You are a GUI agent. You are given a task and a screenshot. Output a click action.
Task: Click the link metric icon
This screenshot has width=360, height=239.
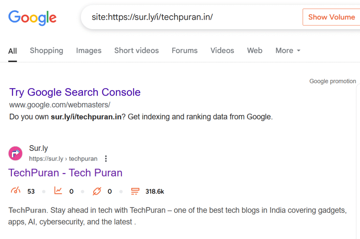[97, 191]
